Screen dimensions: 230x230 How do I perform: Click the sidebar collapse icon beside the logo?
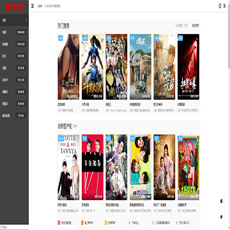point(33,6)
